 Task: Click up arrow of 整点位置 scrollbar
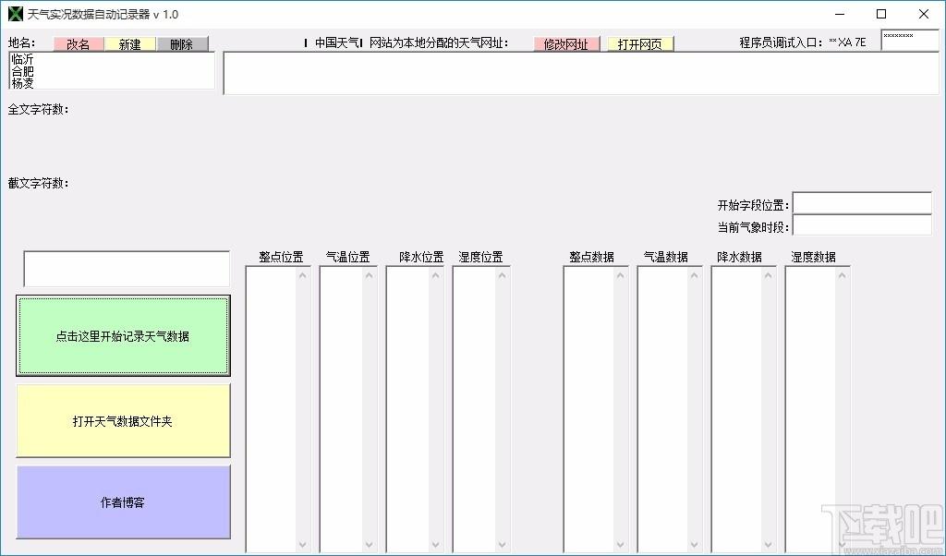point(302,275)
